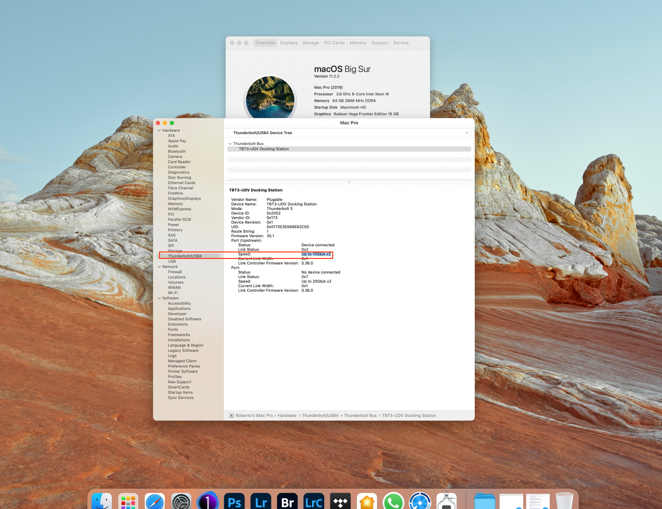Collapse the Software section in sidebar
662x509 pixels.
pyautogui.click(x=159, y=298)
